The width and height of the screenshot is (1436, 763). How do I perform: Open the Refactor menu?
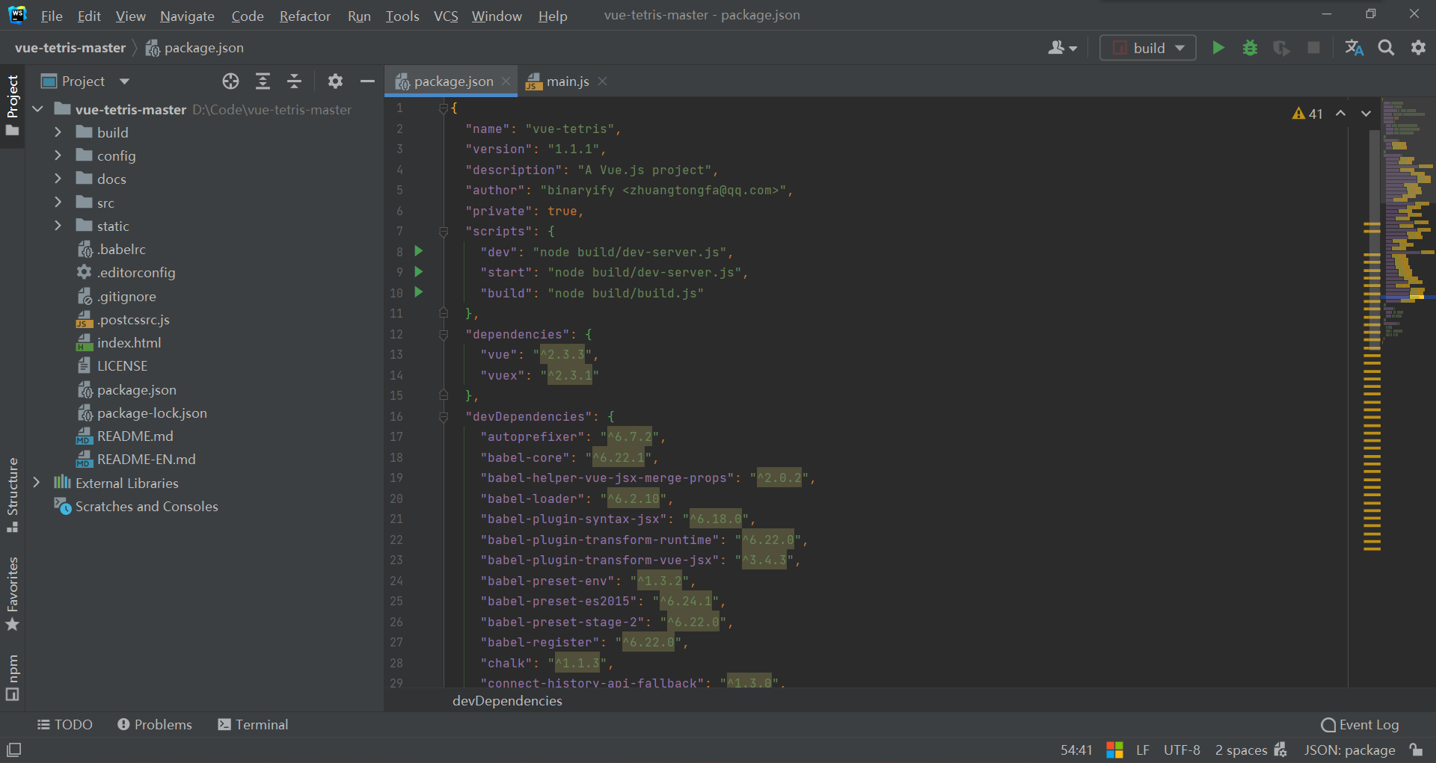pos(305,16)
